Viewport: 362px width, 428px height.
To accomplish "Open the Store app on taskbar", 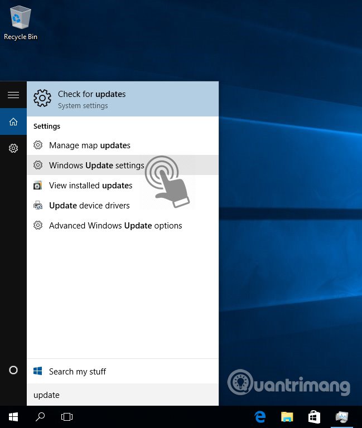I will (314, 417).
